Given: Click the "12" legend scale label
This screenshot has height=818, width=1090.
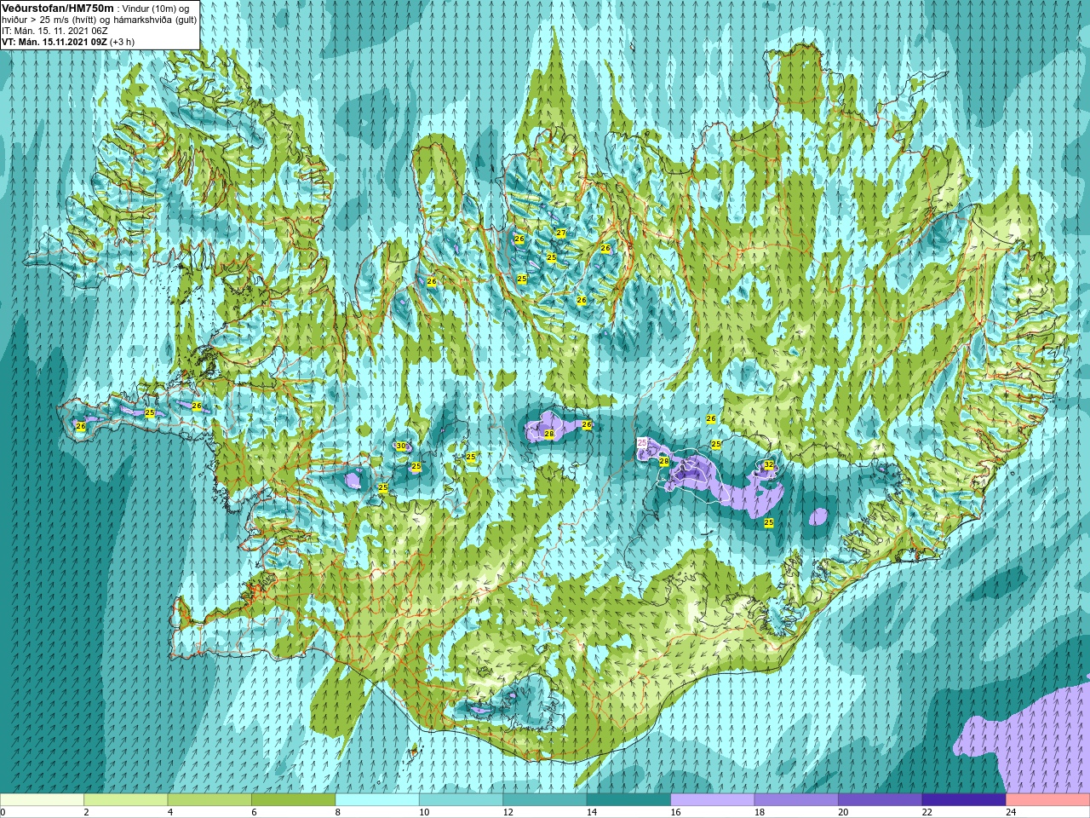Looking at the screenshot, I should pos(508,812).
